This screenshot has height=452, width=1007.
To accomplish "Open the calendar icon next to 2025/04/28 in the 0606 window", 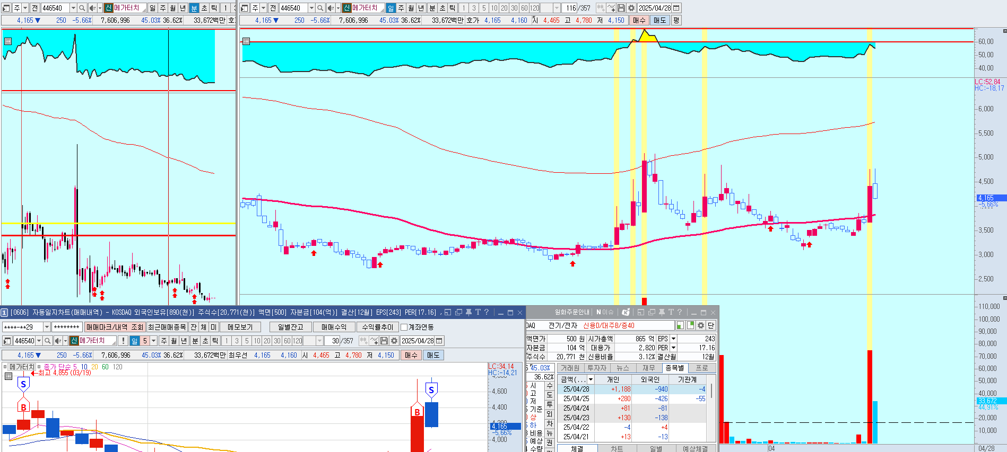I will (439, 341).
